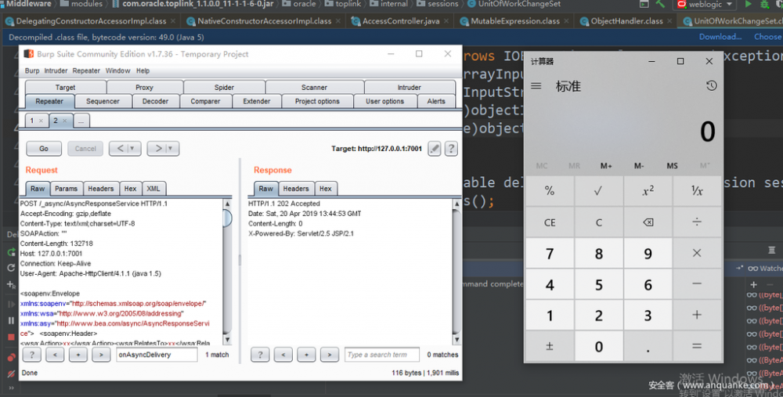The image size is (783, 397).
Task: Click the Download link in decompiled banner
Action: 720,37
